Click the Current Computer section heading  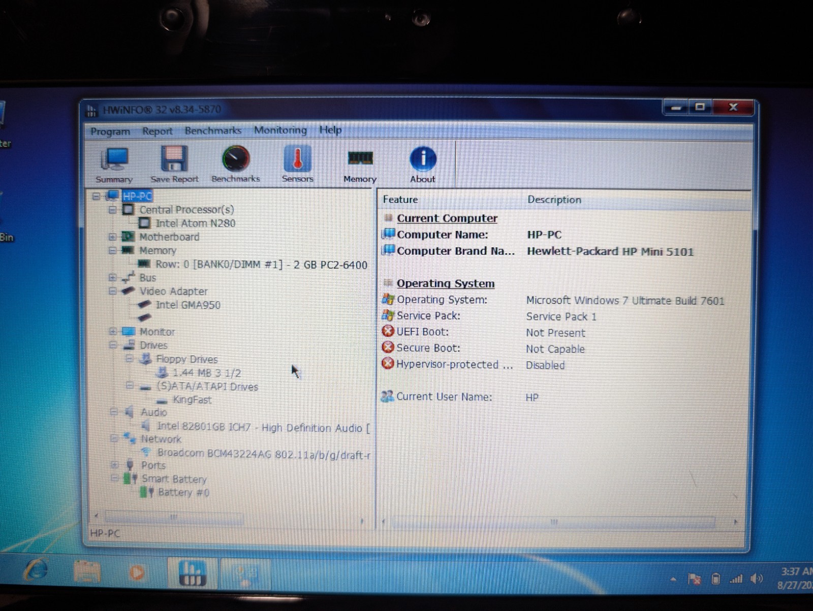(x=447, y=218)
